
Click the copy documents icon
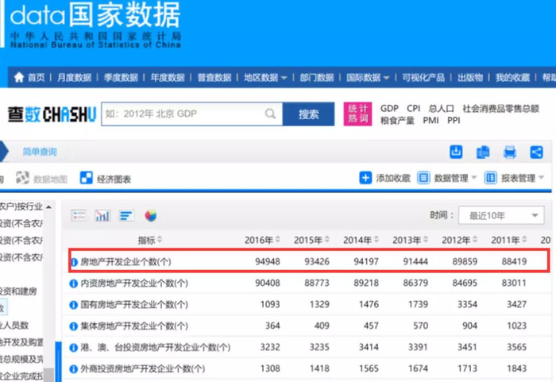click(483, 152)
